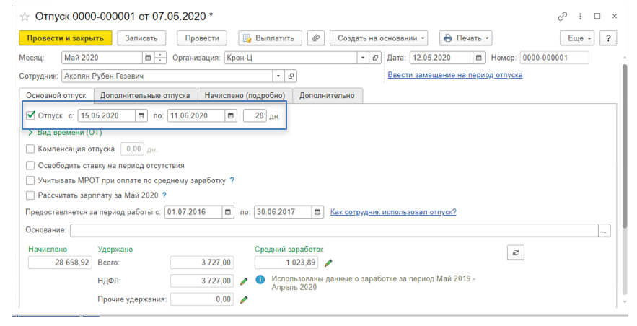
Task: Edit average earnings with pencil icon
Action: coord(329,263)
